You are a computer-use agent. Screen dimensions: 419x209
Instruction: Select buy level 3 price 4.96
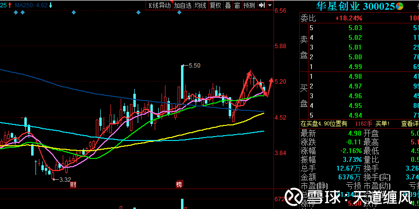(355, 96)
